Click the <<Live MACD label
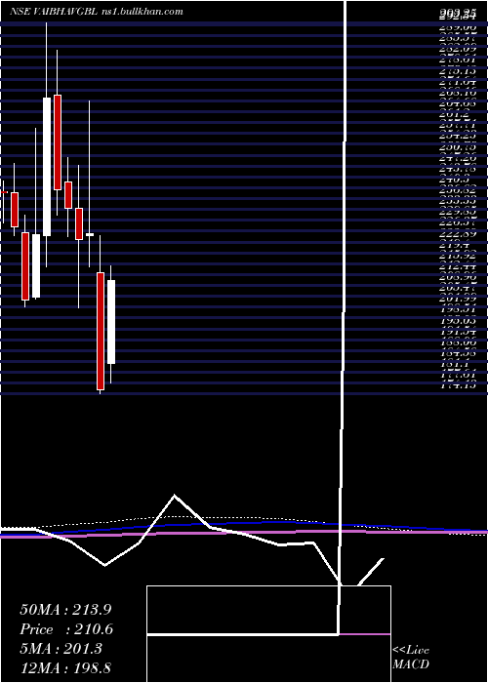This screenshot has height=683, width=488. [x=411, y=658]
